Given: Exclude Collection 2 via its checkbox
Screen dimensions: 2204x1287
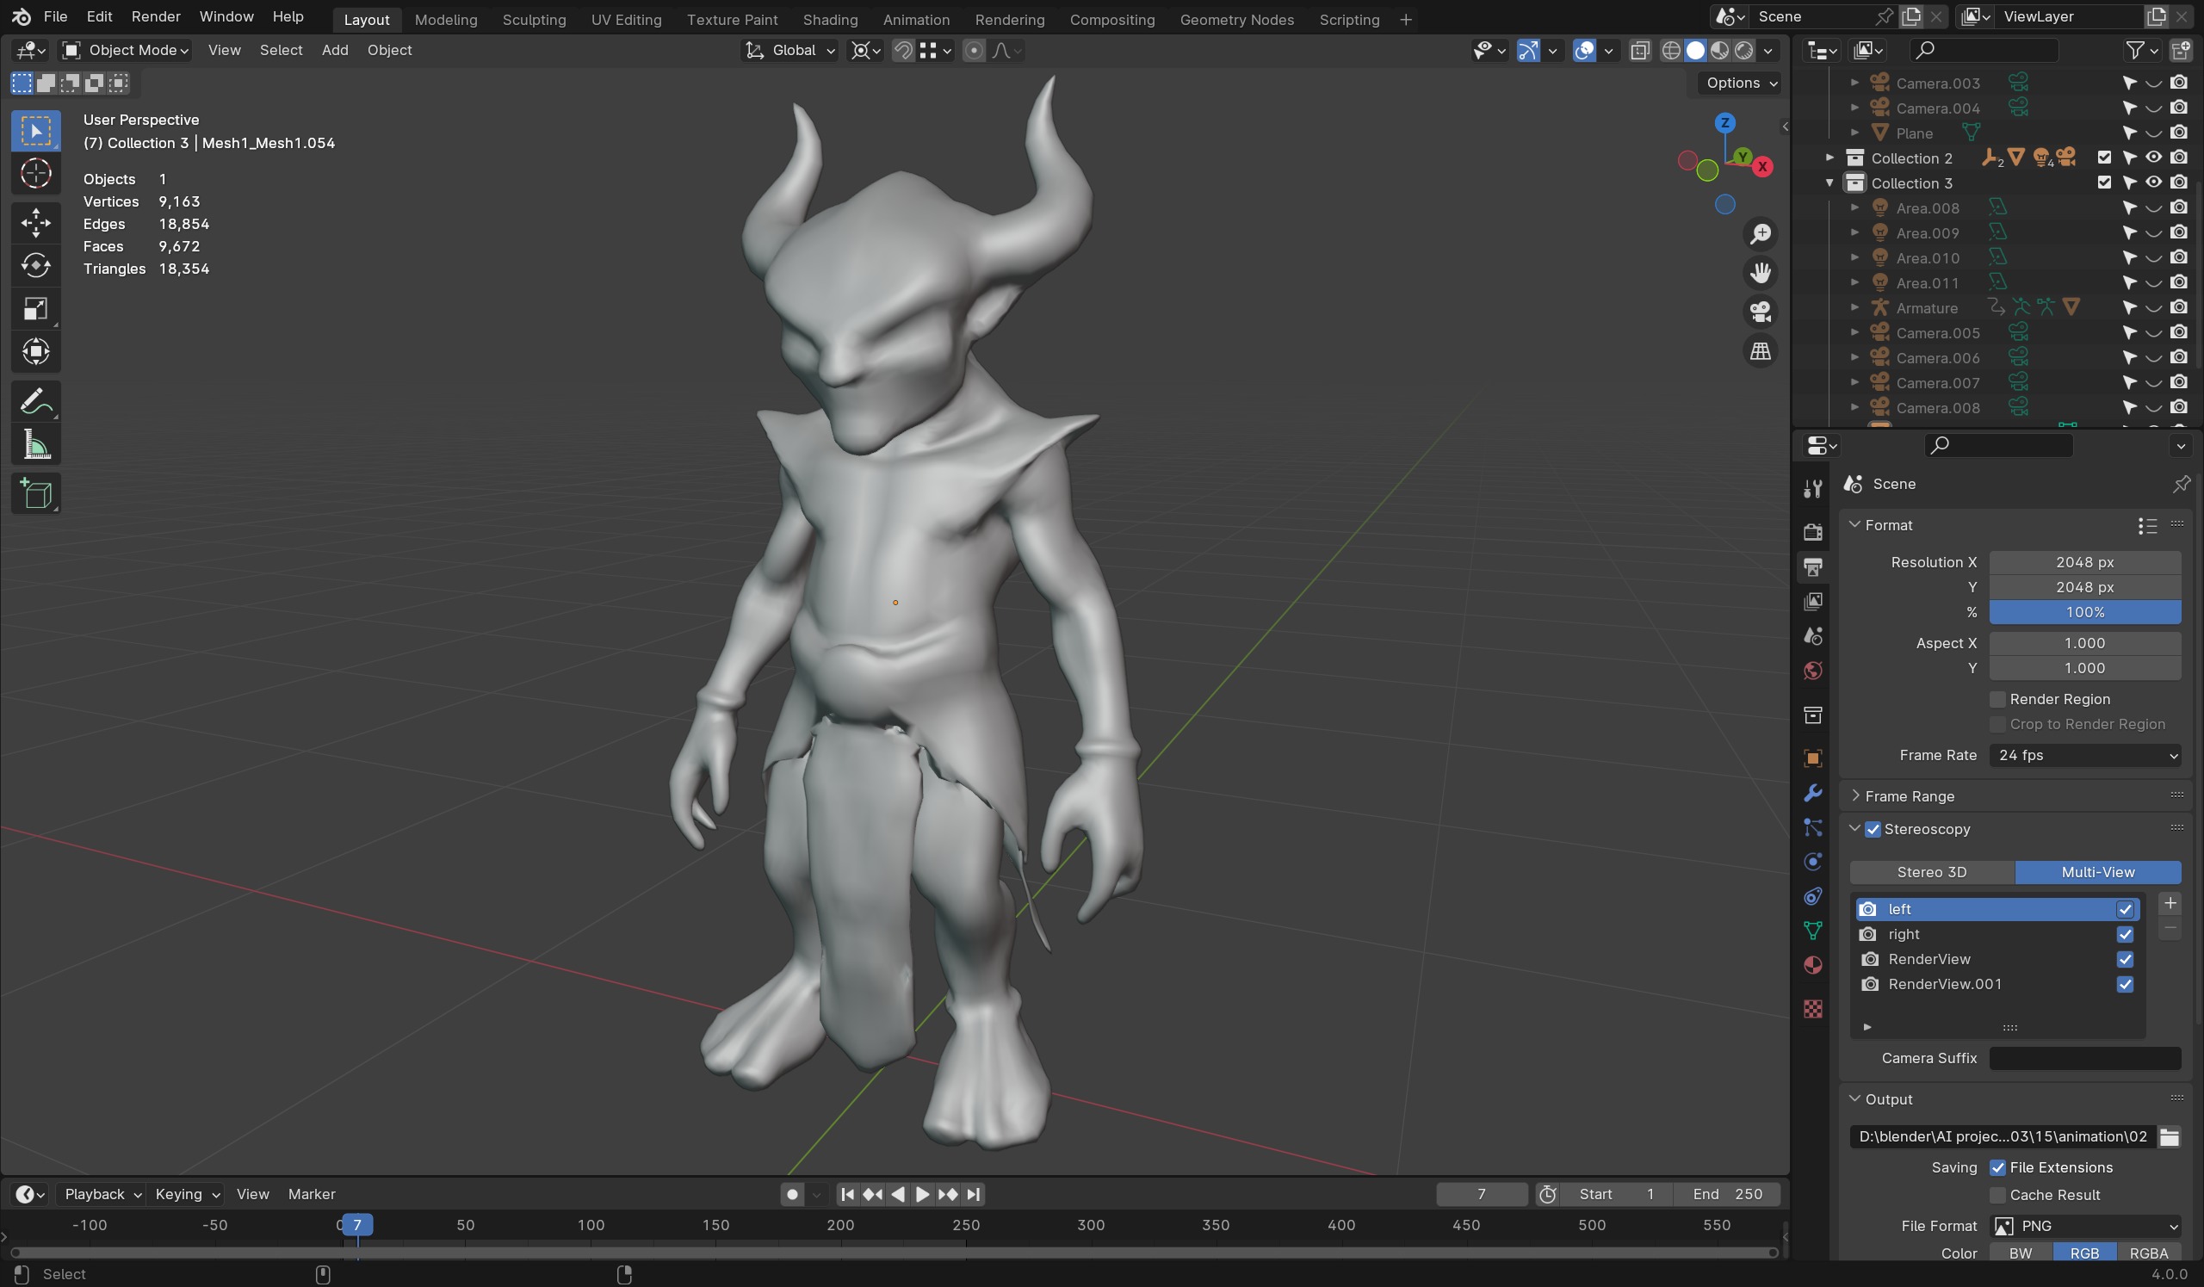Looking at the screenshot, I should point(2104,158).
